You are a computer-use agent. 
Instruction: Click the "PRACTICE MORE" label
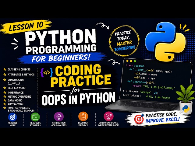pos(12,124)
